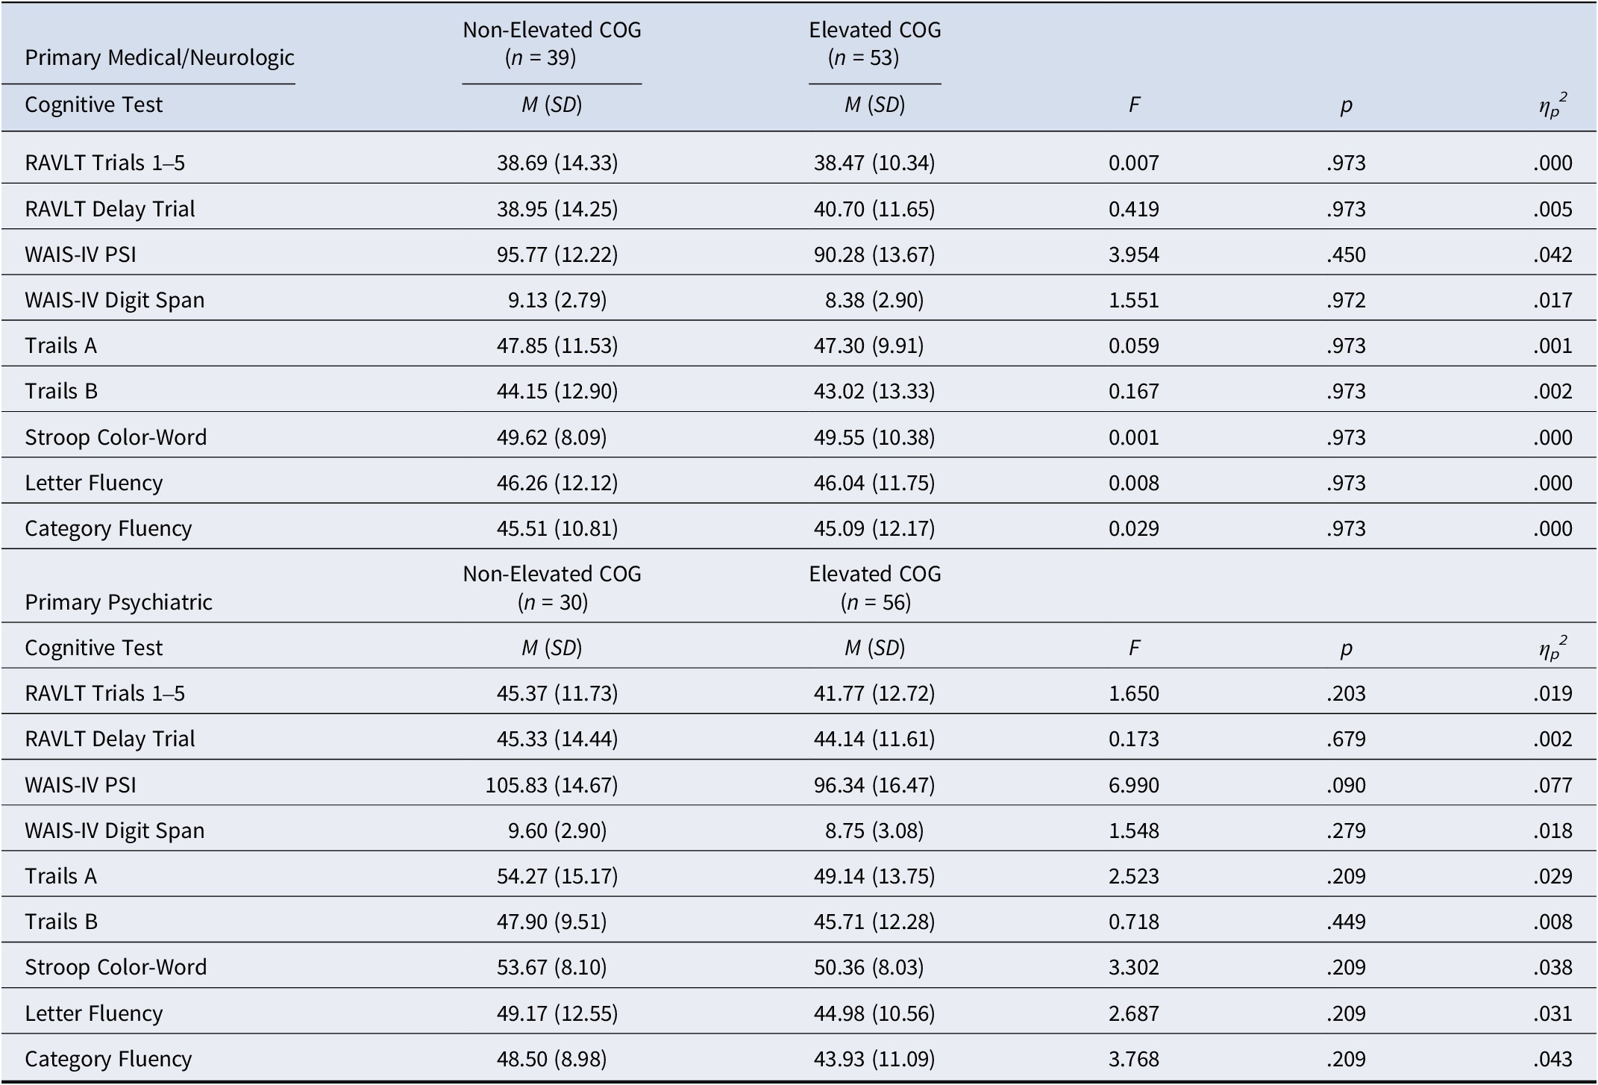Click F value 0.029
1598x1085 pixels.
[1134, 528]
